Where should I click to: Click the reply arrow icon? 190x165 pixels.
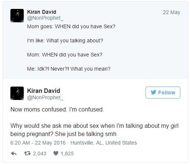[x=14, y=153]
